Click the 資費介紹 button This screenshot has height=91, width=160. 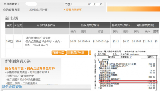point(58,53)
